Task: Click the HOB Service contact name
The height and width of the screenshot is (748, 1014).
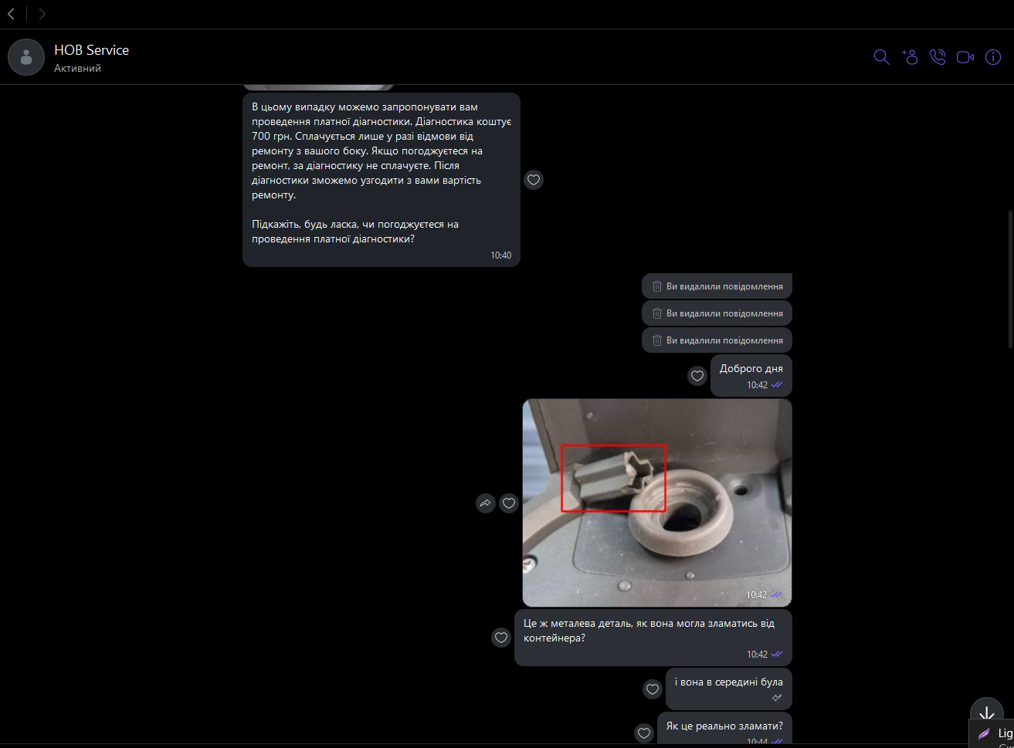Action: (91, 50)
